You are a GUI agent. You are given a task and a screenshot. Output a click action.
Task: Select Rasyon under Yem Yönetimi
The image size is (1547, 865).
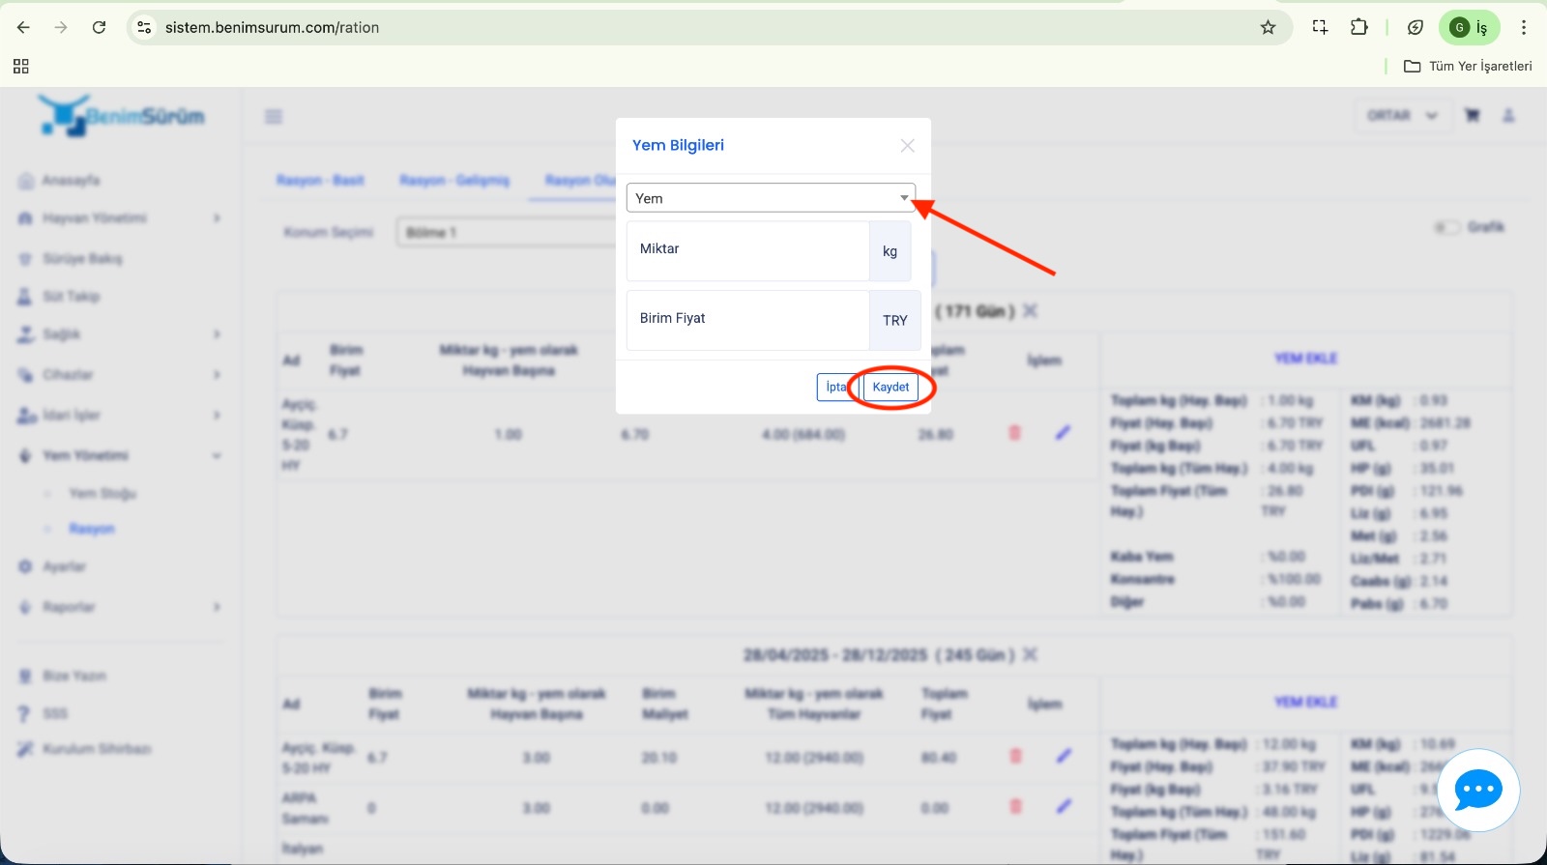92,529
